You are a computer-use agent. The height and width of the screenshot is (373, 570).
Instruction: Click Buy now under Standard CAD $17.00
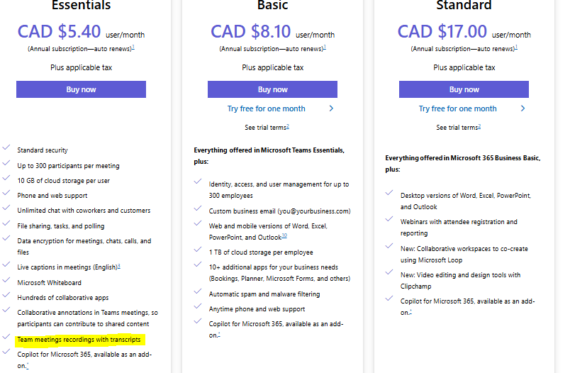(x=464, y=89)
